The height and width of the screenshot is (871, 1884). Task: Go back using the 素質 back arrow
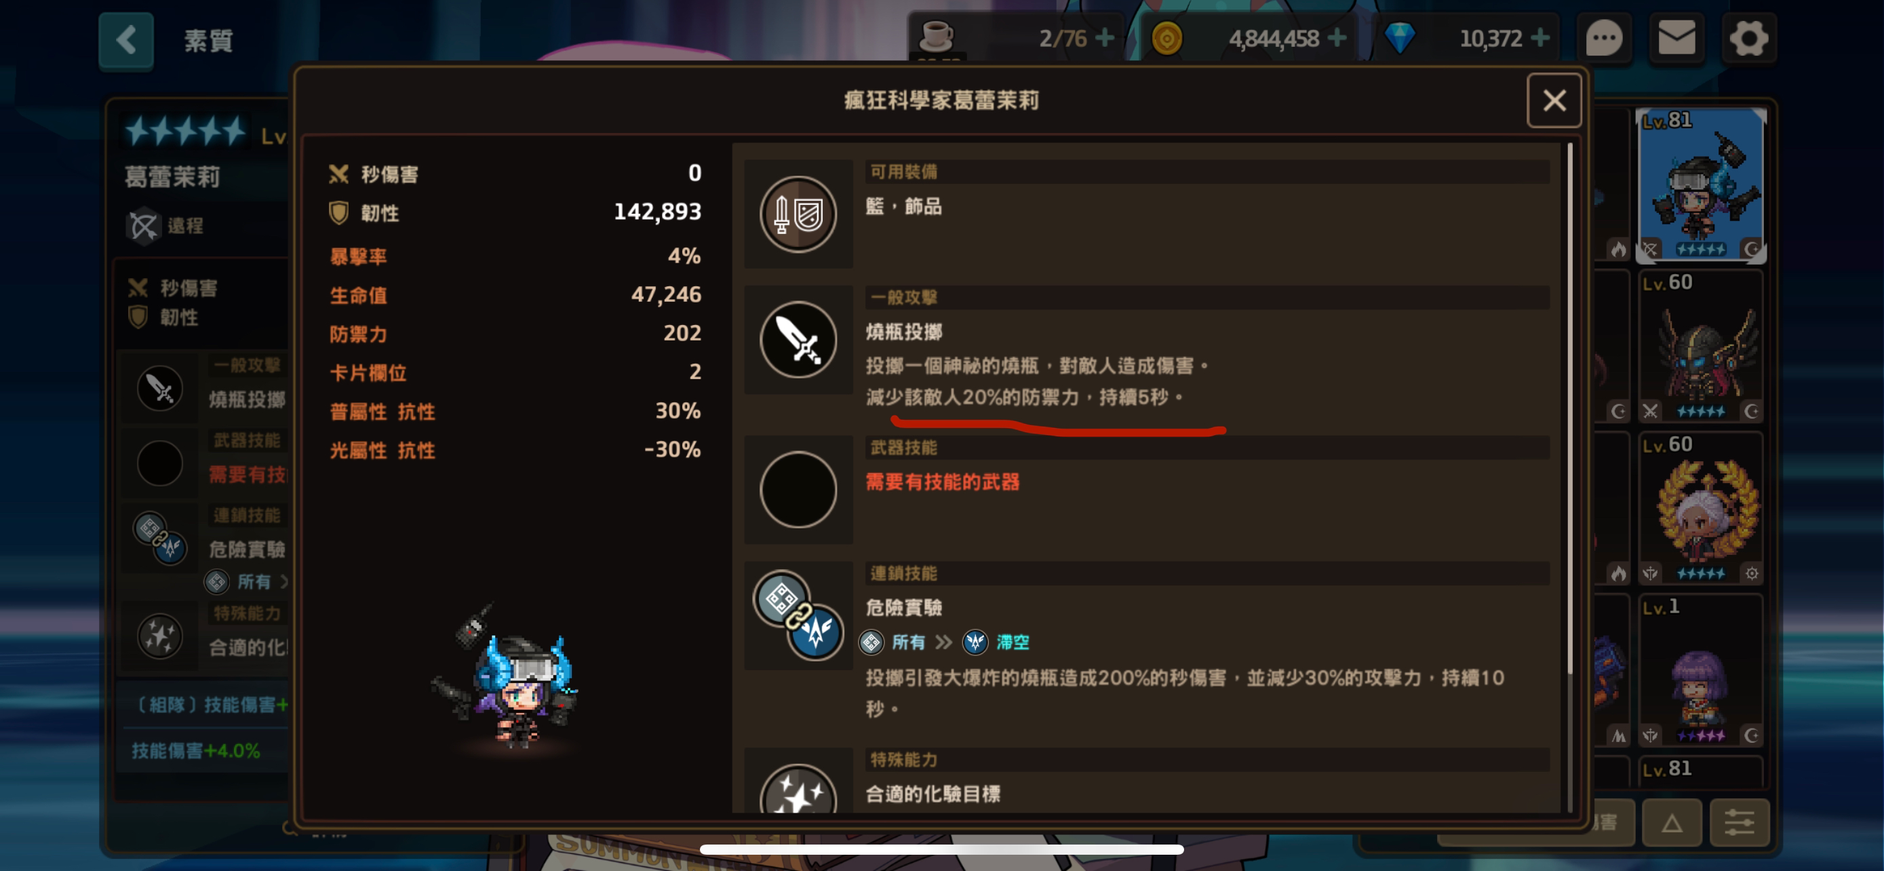point(127,40)
